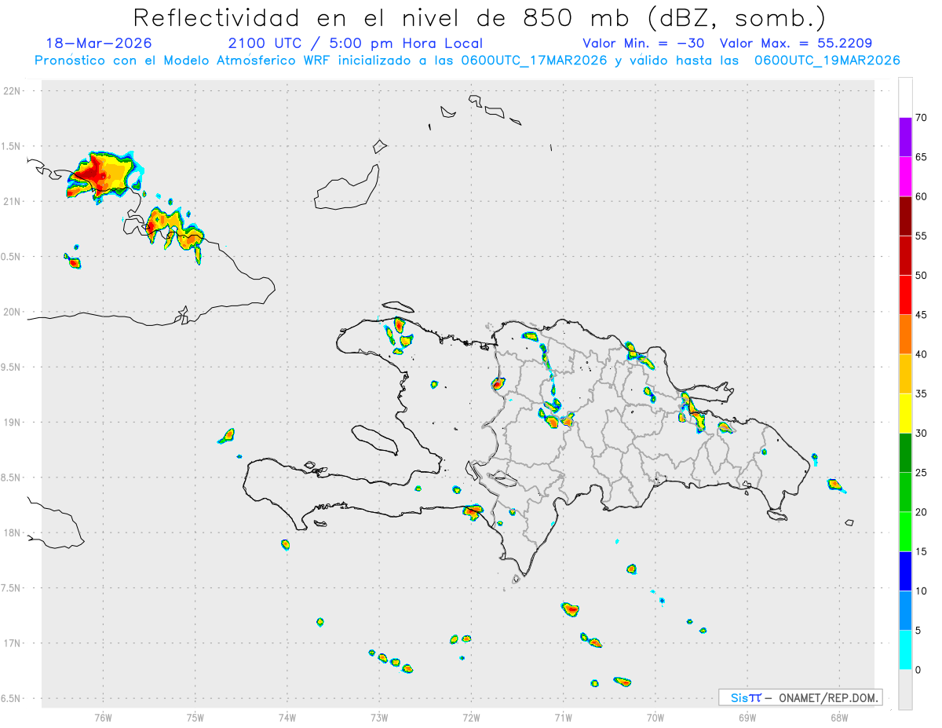Viewport: 942px width, 728px height.
Task: Click the '22N' latitude label
Action: click(x=13, y=91)
